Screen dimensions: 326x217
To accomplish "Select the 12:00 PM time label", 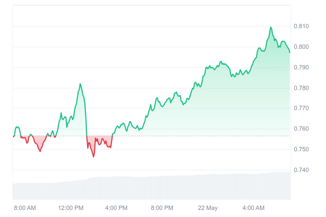I will (71, 208).
